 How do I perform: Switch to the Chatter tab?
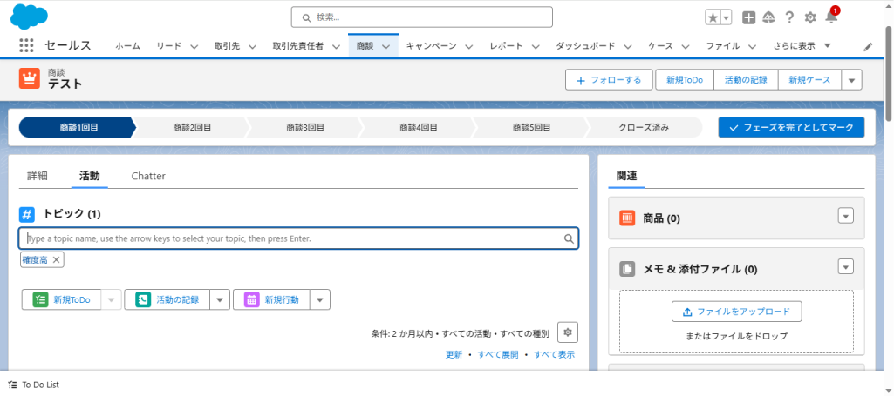(148, 176)
